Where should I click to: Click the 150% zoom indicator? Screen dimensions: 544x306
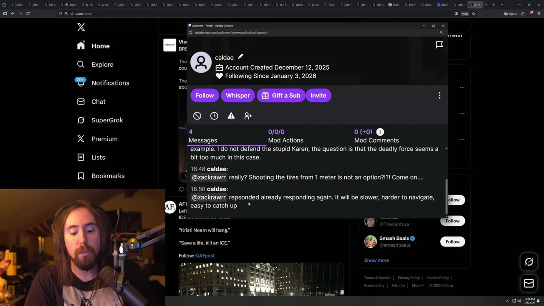465,14
